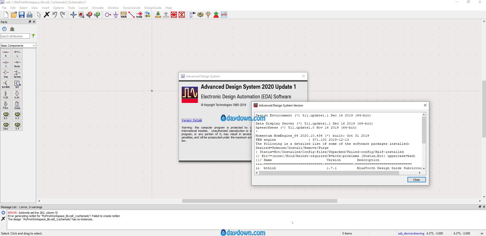The height and width of the screenshot is (236, 486).
Task: Click the View All four-arrow icon
Action: (x=73, y=15)
